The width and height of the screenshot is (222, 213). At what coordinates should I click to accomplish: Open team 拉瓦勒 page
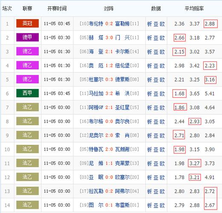[x=96, y=191]
